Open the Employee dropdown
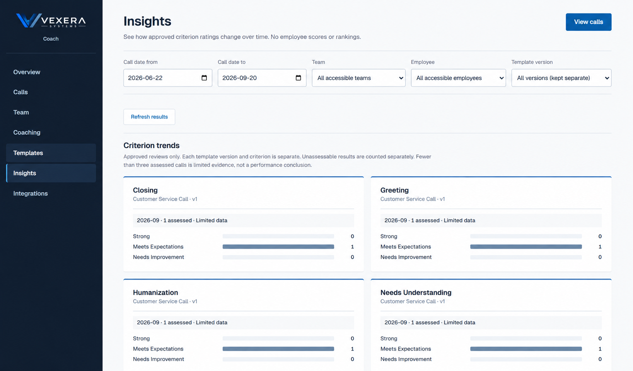This screenshot has width=633, height=371. (458, 78)
